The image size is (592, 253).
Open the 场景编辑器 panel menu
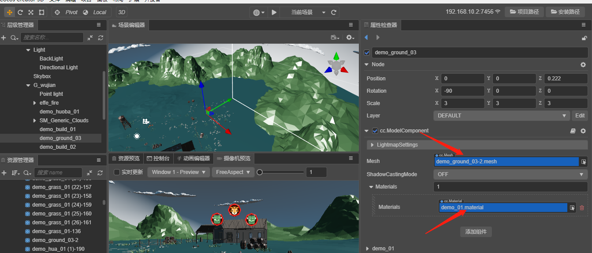click(x=351, y=25)
